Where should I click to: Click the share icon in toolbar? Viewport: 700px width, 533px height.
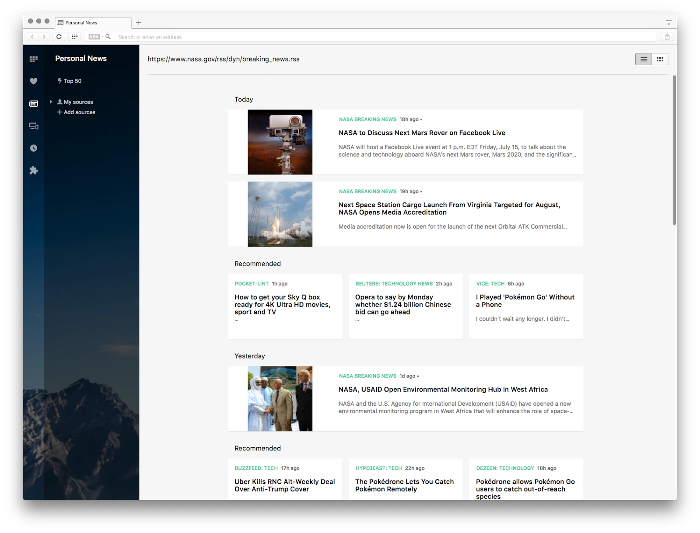pyautogui.click(x=667, y=37)
